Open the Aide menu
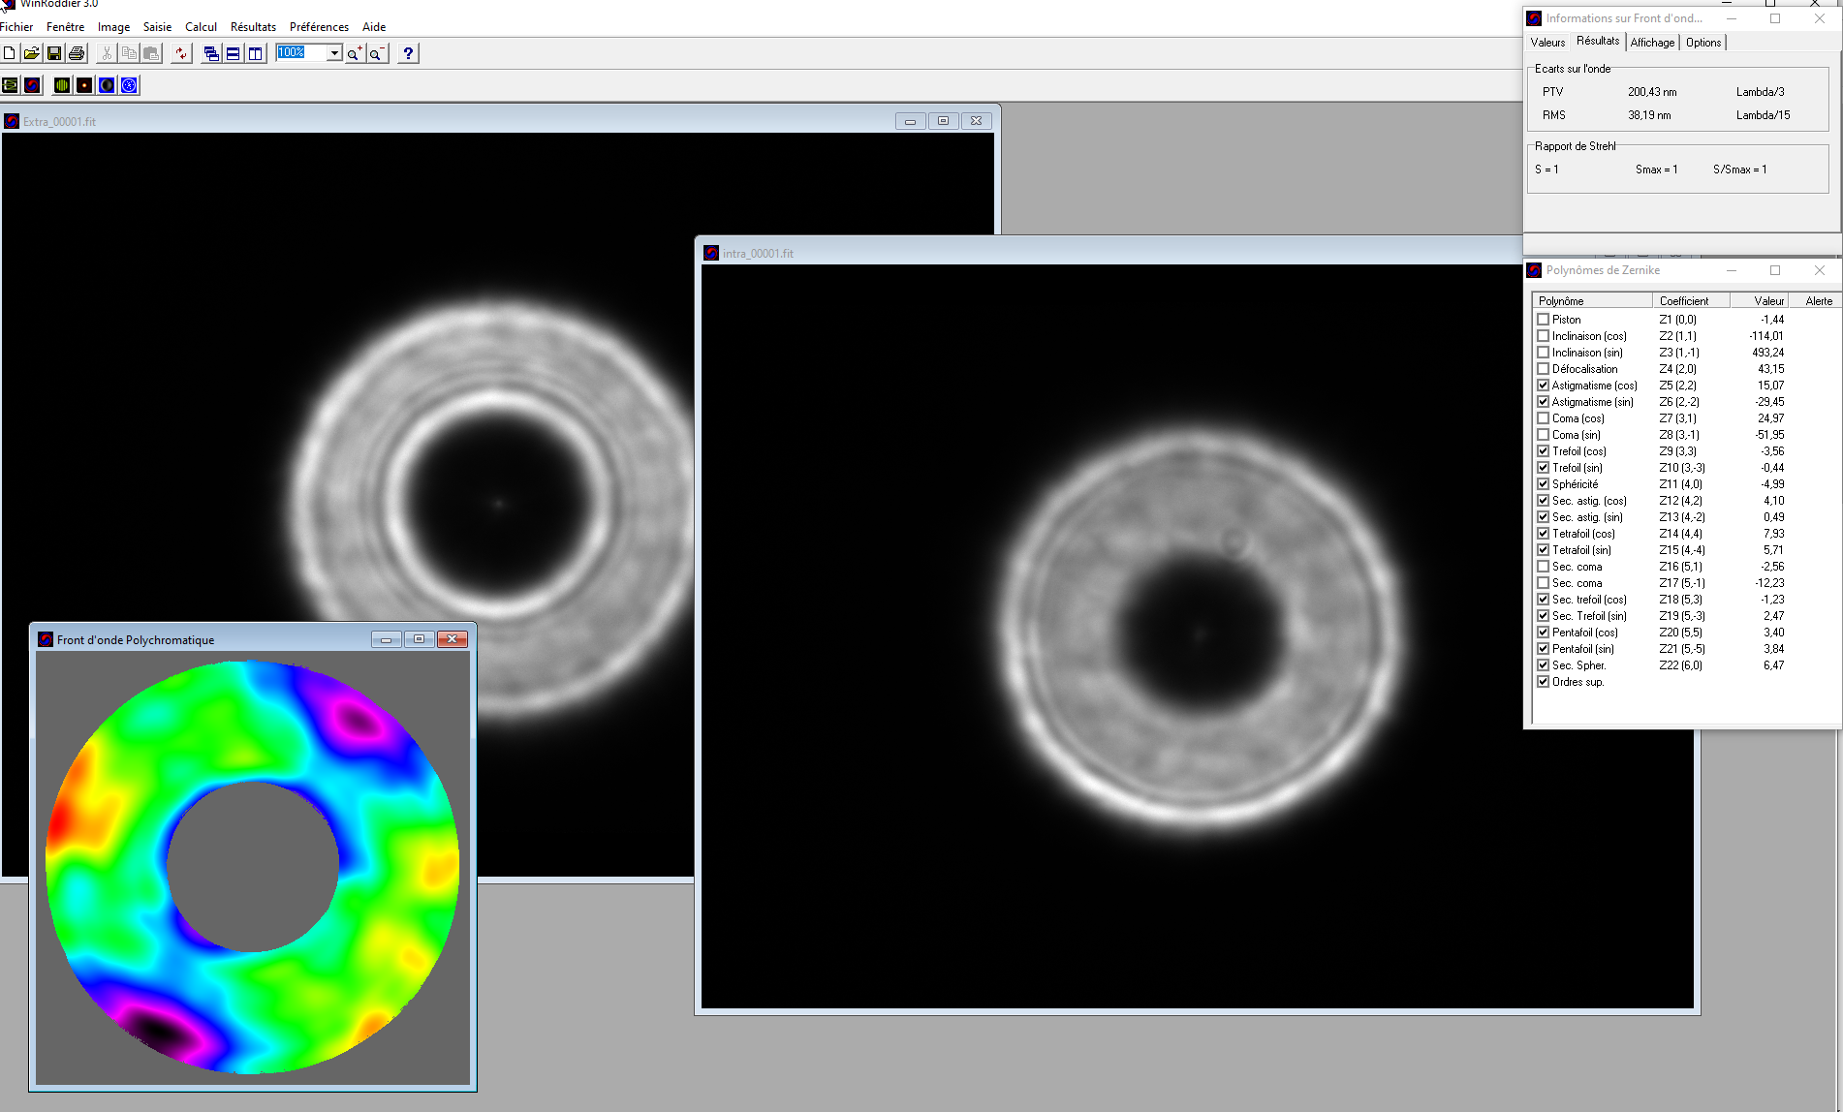The image size is (1843, 1112). tap(374, 27)
